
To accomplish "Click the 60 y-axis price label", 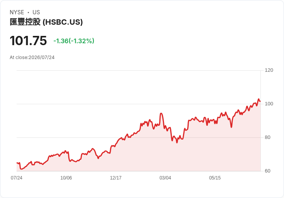I will tap(267, 171).
